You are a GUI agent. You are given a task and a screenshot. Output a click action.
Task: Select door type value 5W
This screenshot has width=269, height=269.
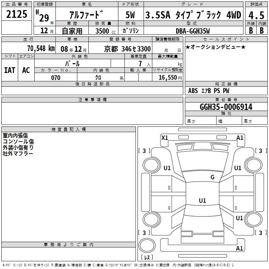coord(130,15)
